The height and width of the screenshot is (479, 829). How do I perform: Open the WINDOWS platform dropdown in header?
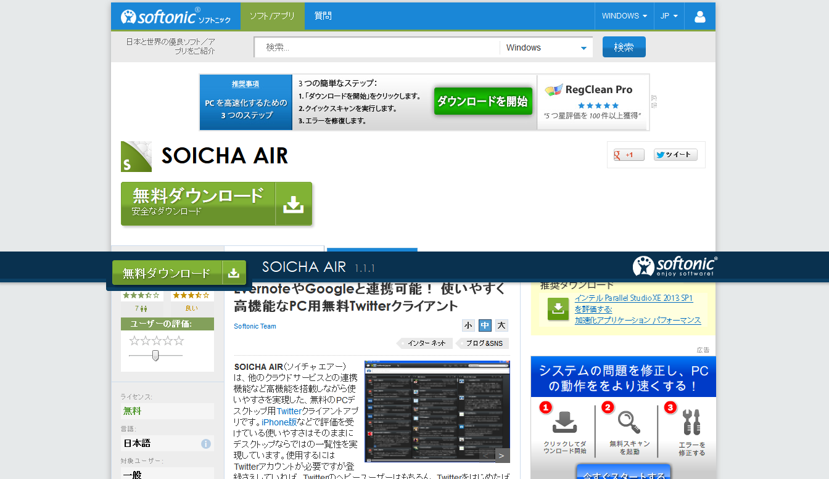624,16
